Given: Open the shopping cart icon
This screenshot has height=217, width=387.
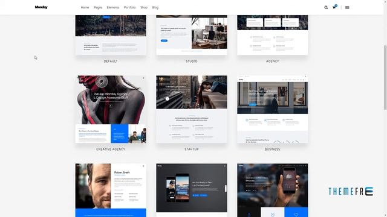Looking at the screenshot, I should [334, 7].
